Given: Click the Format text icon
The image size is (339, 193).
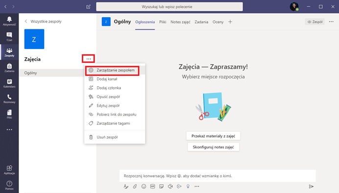Looking at the screenshot, I should pyautogui.click(x=126, y=186).
